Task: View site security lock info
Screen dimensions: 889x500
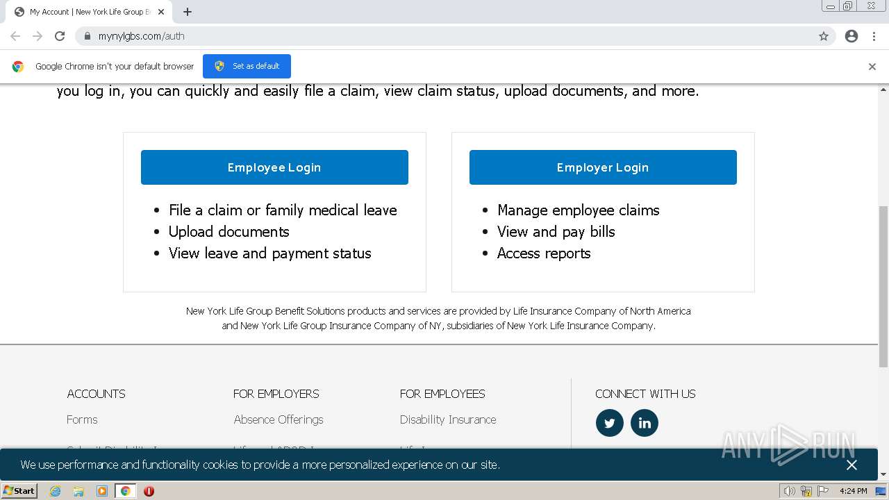Action: pyautogui.click(x=88, y=36)
